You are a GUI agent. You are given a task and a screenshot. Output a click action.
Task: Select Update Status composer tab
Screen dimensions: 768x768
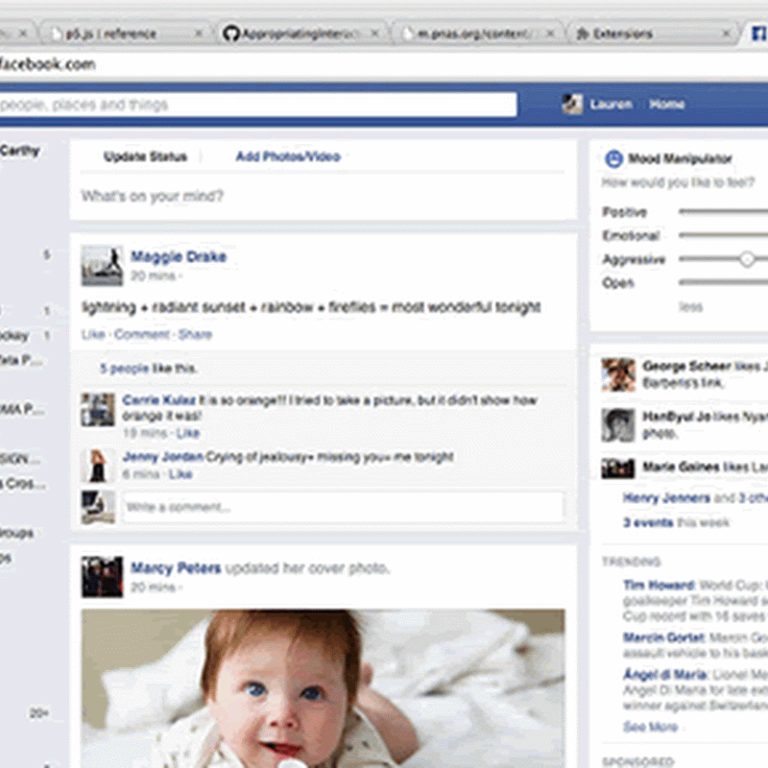coord(145,156)
